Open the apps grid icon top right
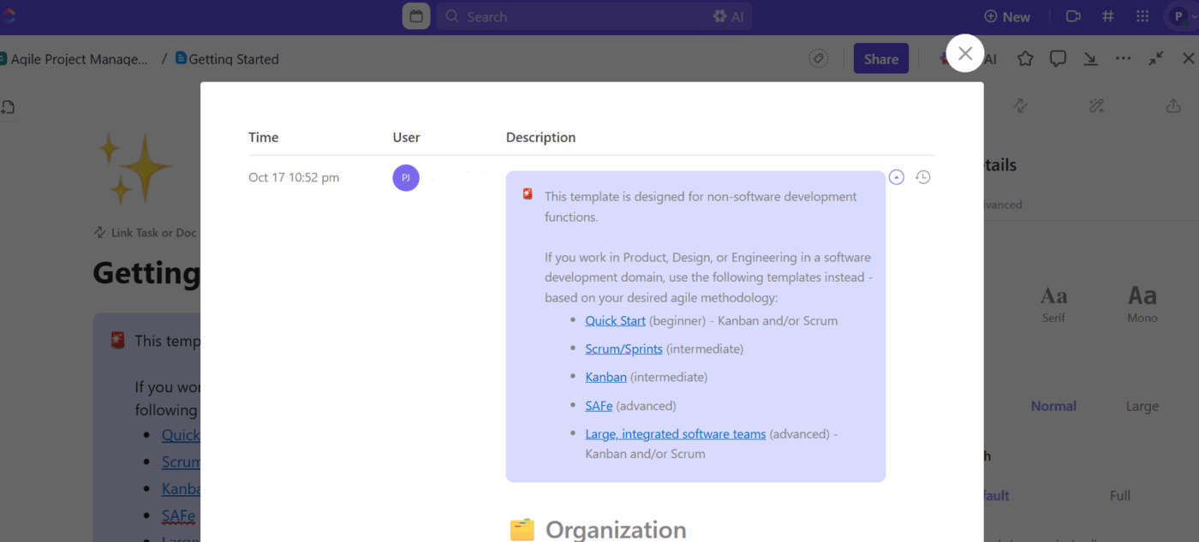This screenshot has width=1199, height=542. pos(1142,16)
